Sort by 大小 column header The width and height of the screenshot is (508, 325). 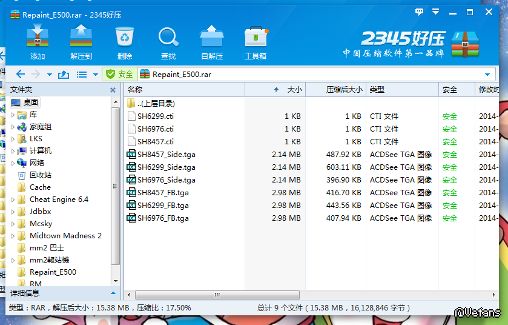pos(275,90)
